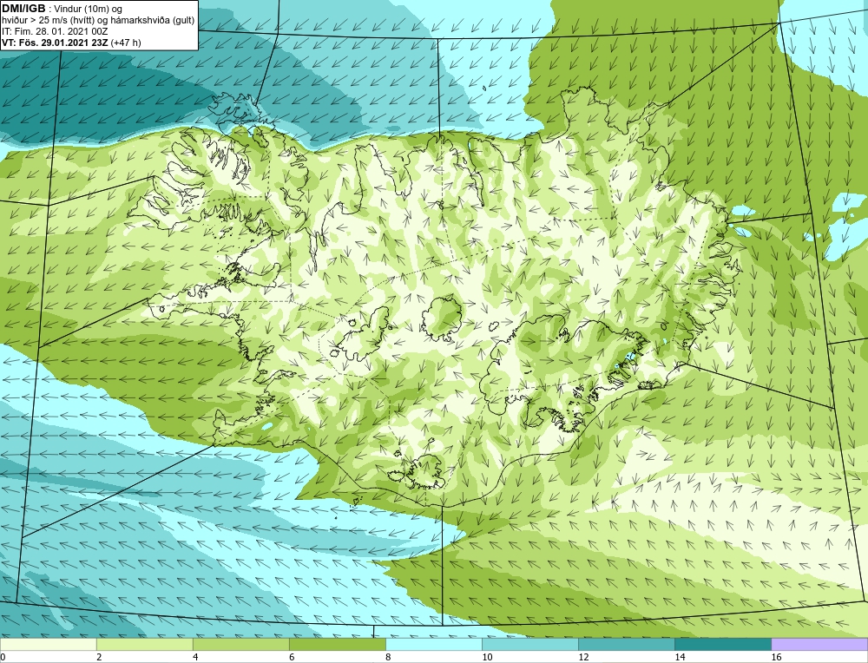Click the legend value label 4
Image resolution: width=868 pixels, height=663 pixels.
pyautogui.click(x=195, y=657)
